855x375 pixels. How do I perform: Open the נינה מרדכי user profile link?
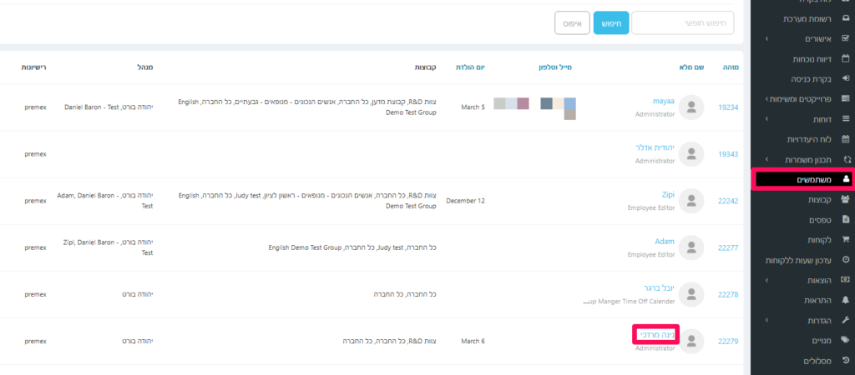[655, 335]
